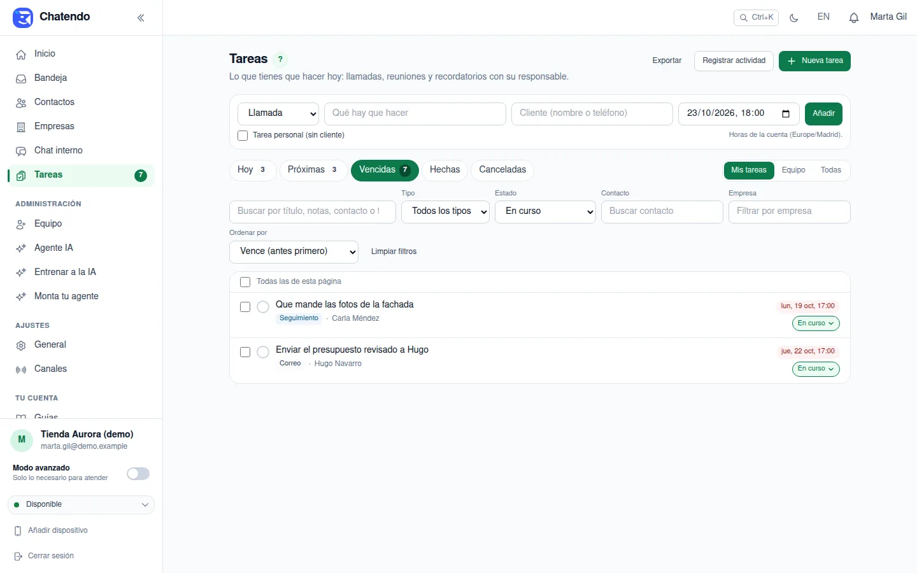
Task: Open the Todos los tipos filter
Action: 445,211
